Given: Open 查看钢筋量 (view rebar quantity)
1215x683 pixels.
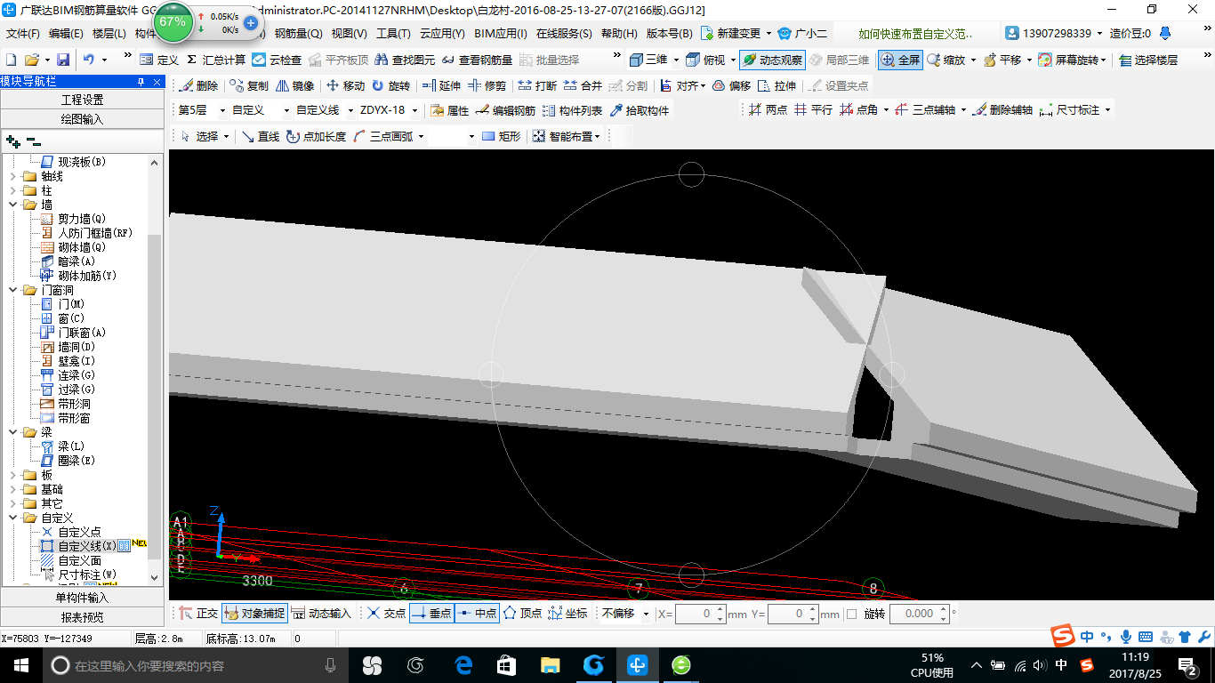Looking at the screenshot, I should pos(477,60).
